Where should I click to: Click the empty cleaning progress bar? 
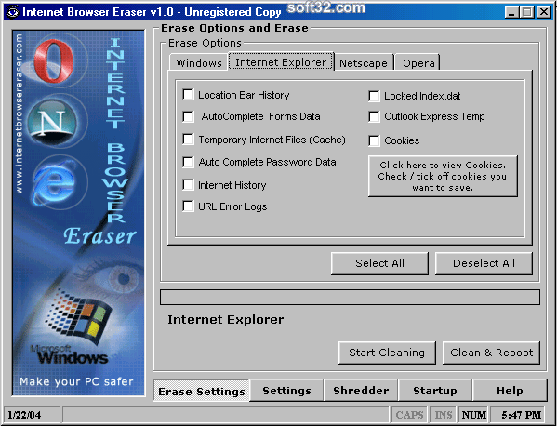[x=350, y=298]
